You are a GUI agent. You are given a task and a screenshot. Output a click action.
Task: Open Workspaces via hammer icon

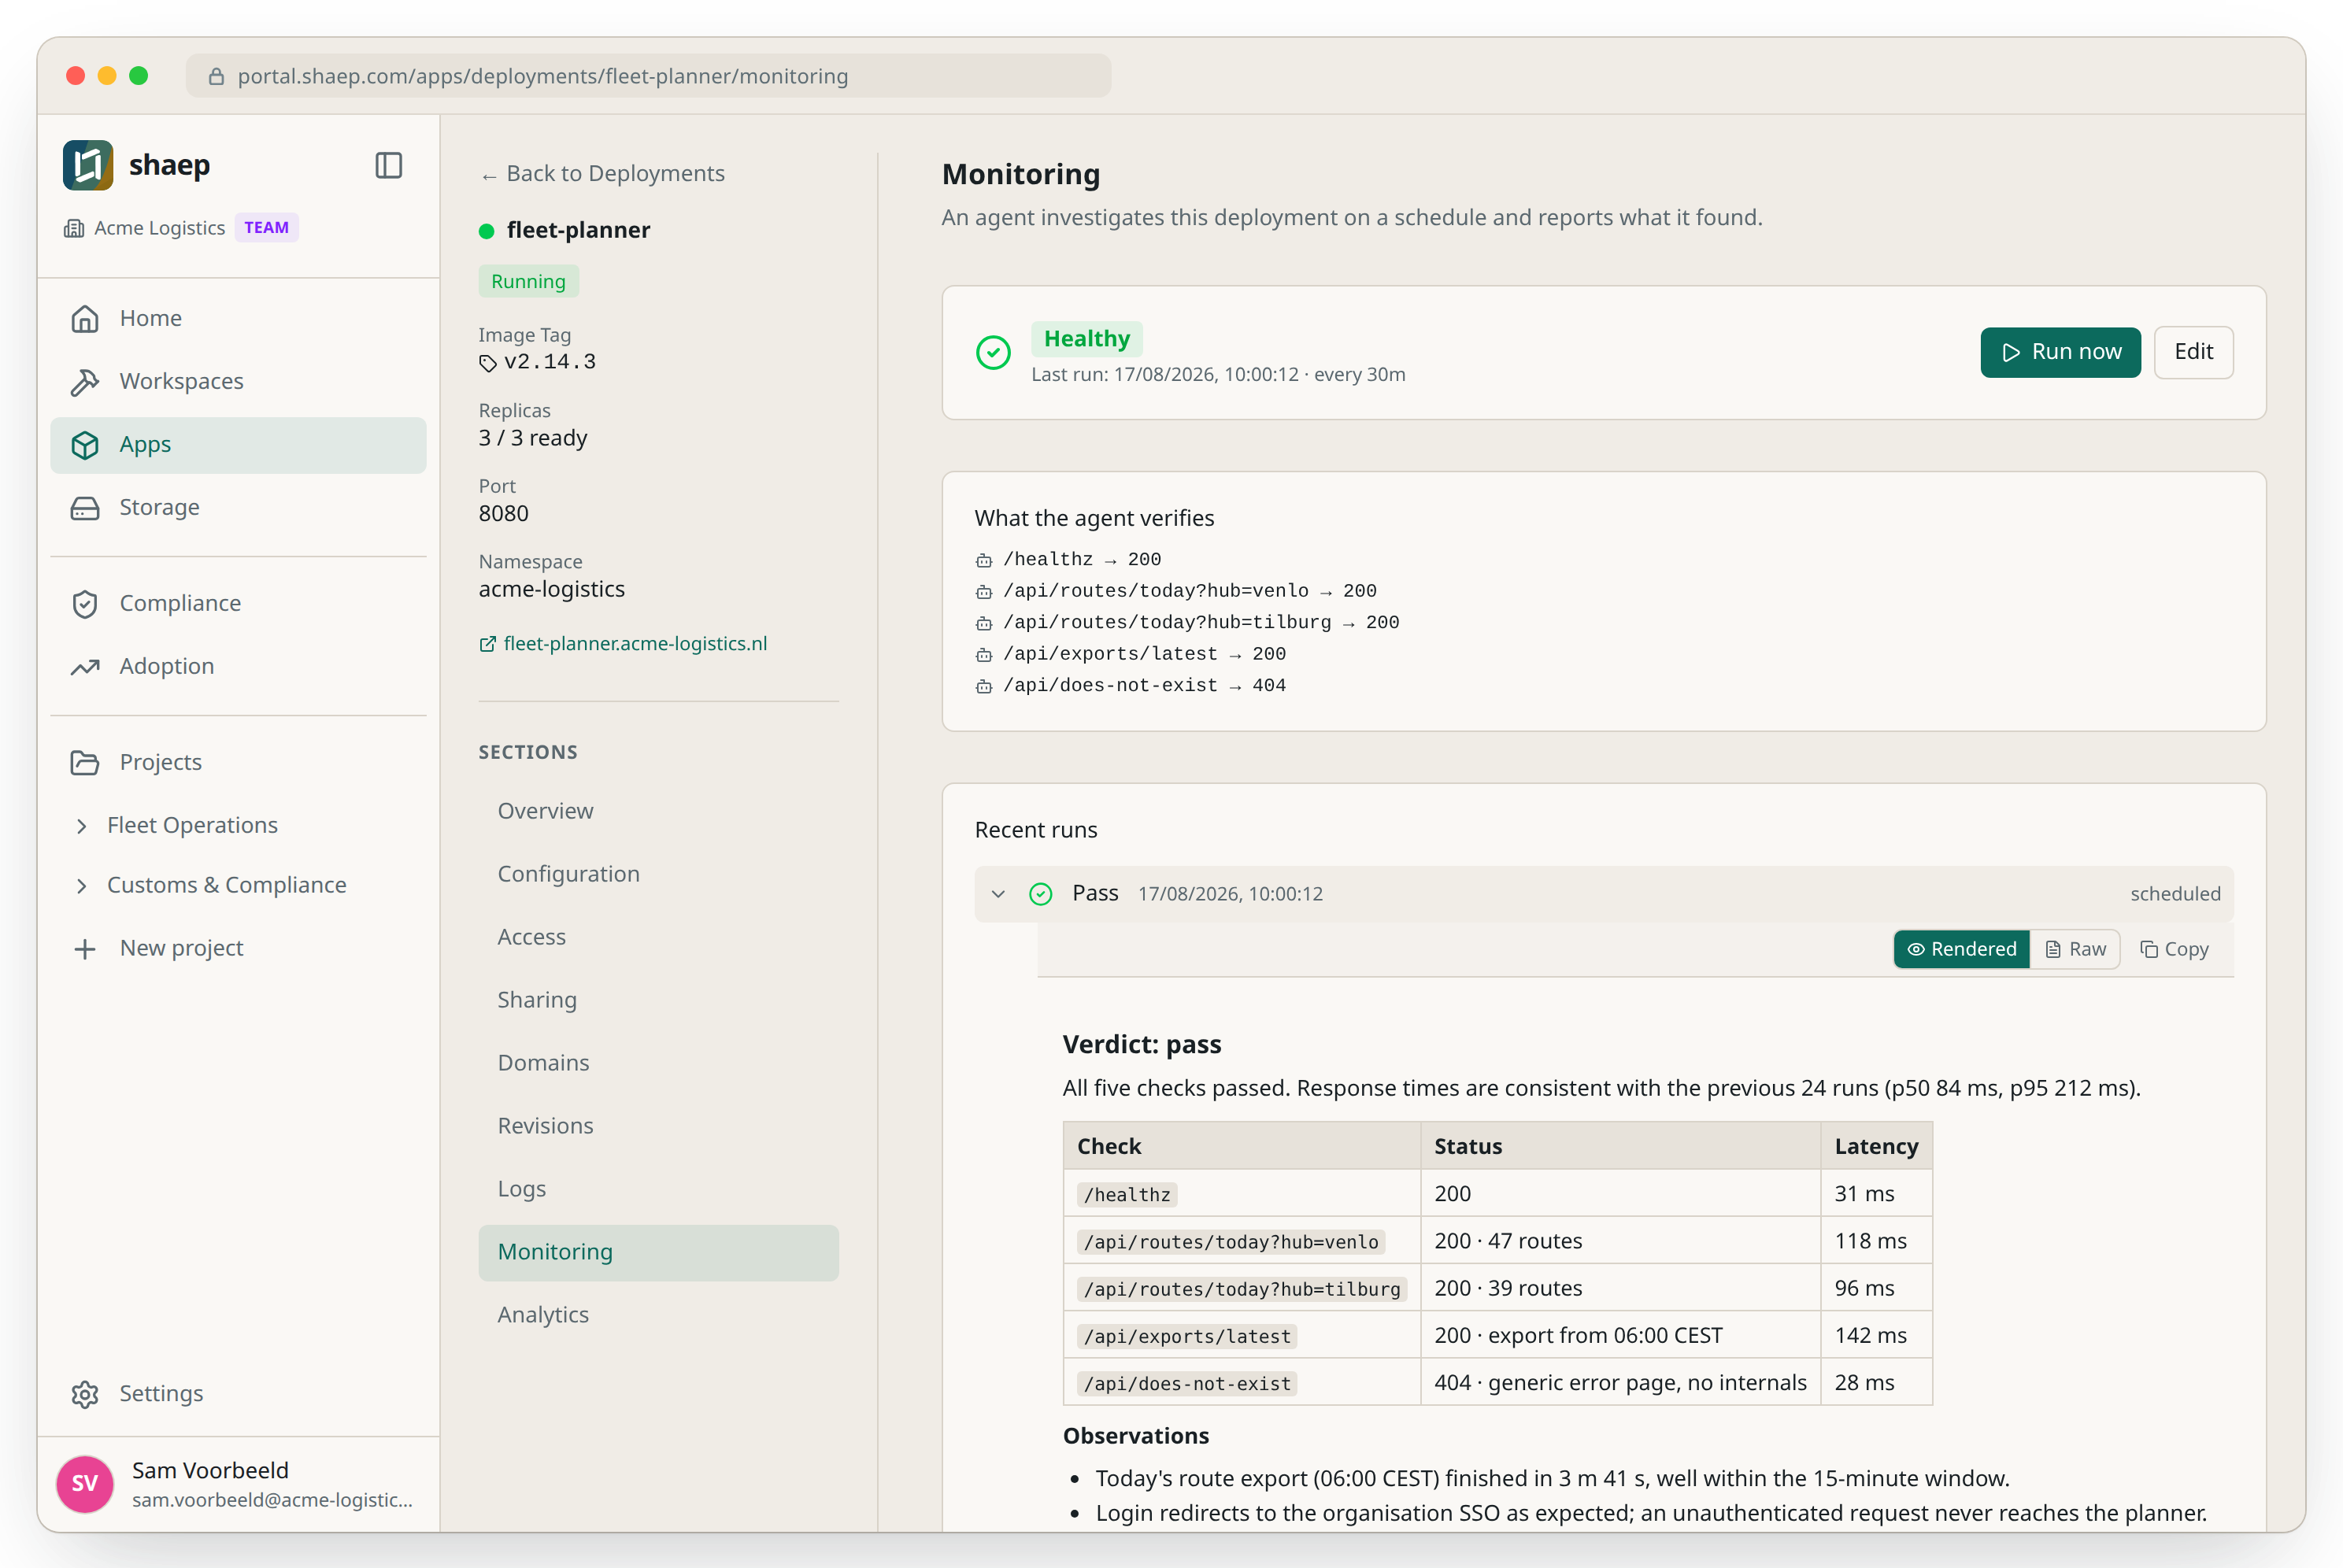(x=85, y=381)
